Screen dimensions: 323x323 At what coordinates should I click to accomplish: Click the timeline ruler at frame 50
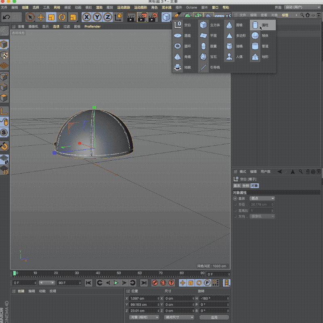[x=119, y=274]
